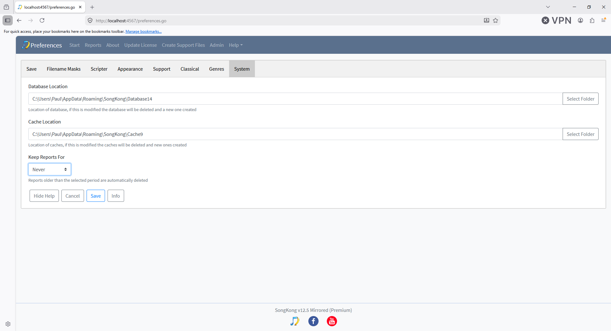Toggle the browser sidebar panel icon
Image resolution: width=611 pixels, height=331 pixels.
coord(8,20)
